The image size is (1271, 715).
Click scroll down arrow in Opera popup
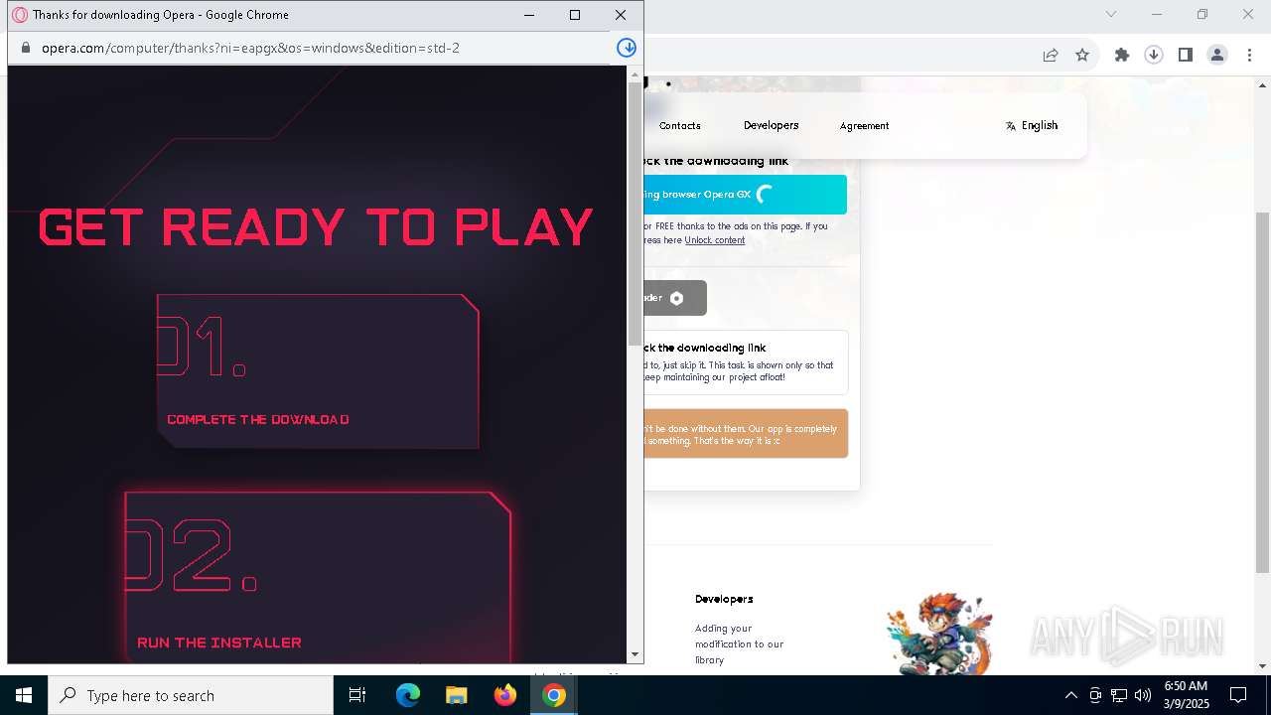[x=635, y=654]
